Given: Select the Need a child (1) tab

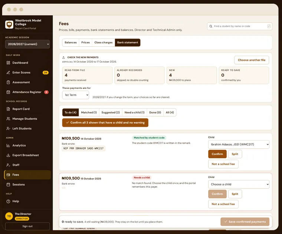Looking at the screenshot, I should click(x=135, y=112).
